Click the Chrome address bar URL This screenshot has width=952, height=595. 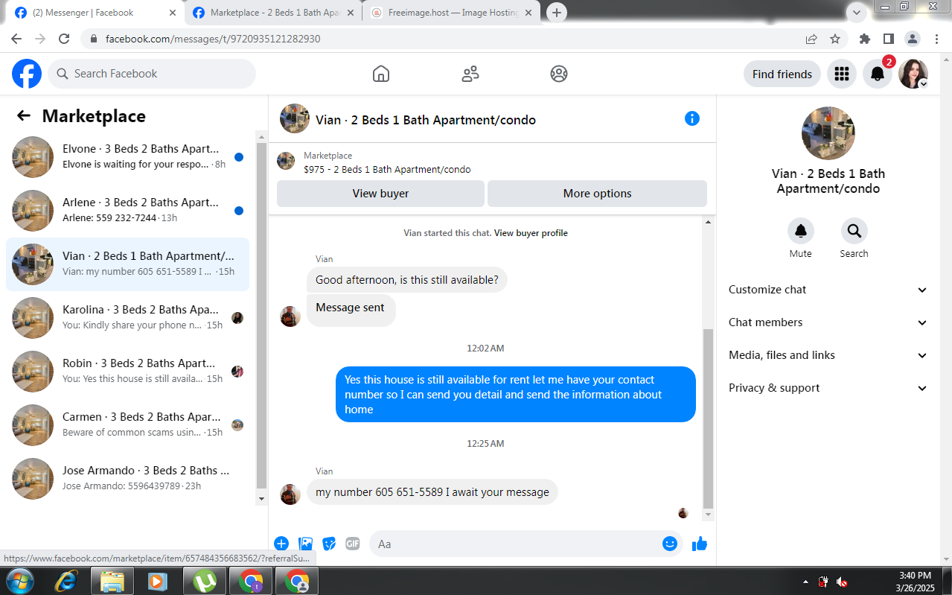click(213, 39)
